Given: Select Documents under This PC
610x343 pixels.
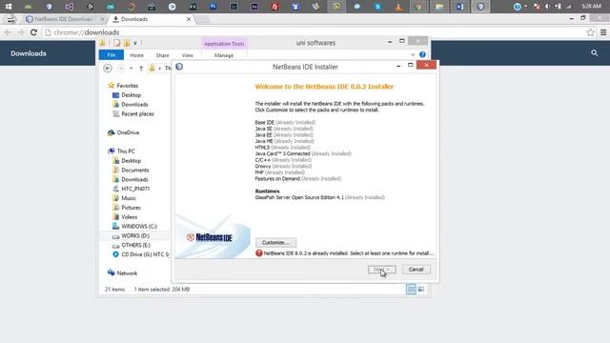Looking at the screenshot, I should [134, 170].
